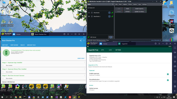Screen dimensions: 177x99
Task: Open the Device tab in Tweaker
Action: pos(135,4)
